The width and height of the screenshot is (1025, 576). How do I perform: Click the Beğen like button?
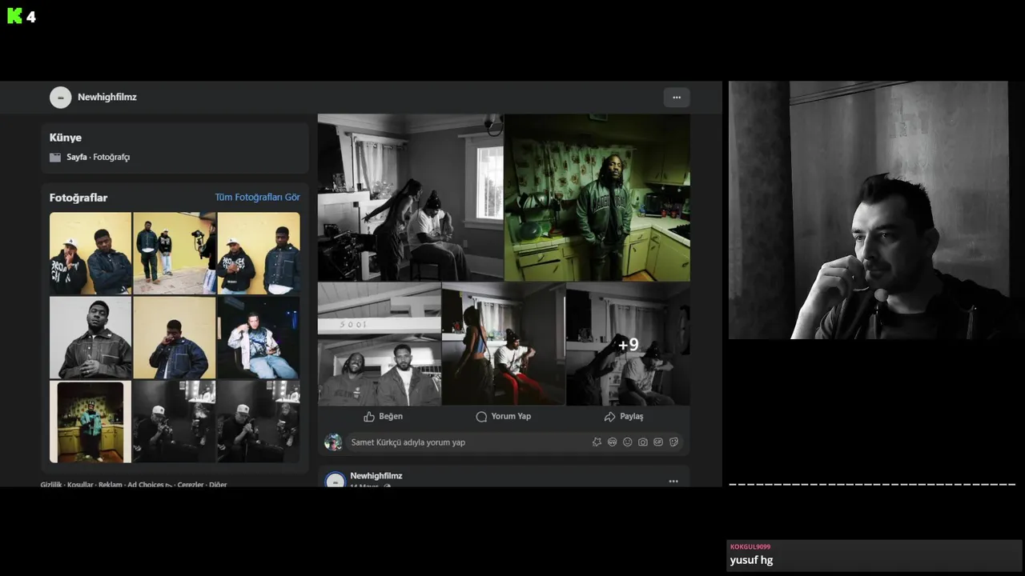[383, 416]
